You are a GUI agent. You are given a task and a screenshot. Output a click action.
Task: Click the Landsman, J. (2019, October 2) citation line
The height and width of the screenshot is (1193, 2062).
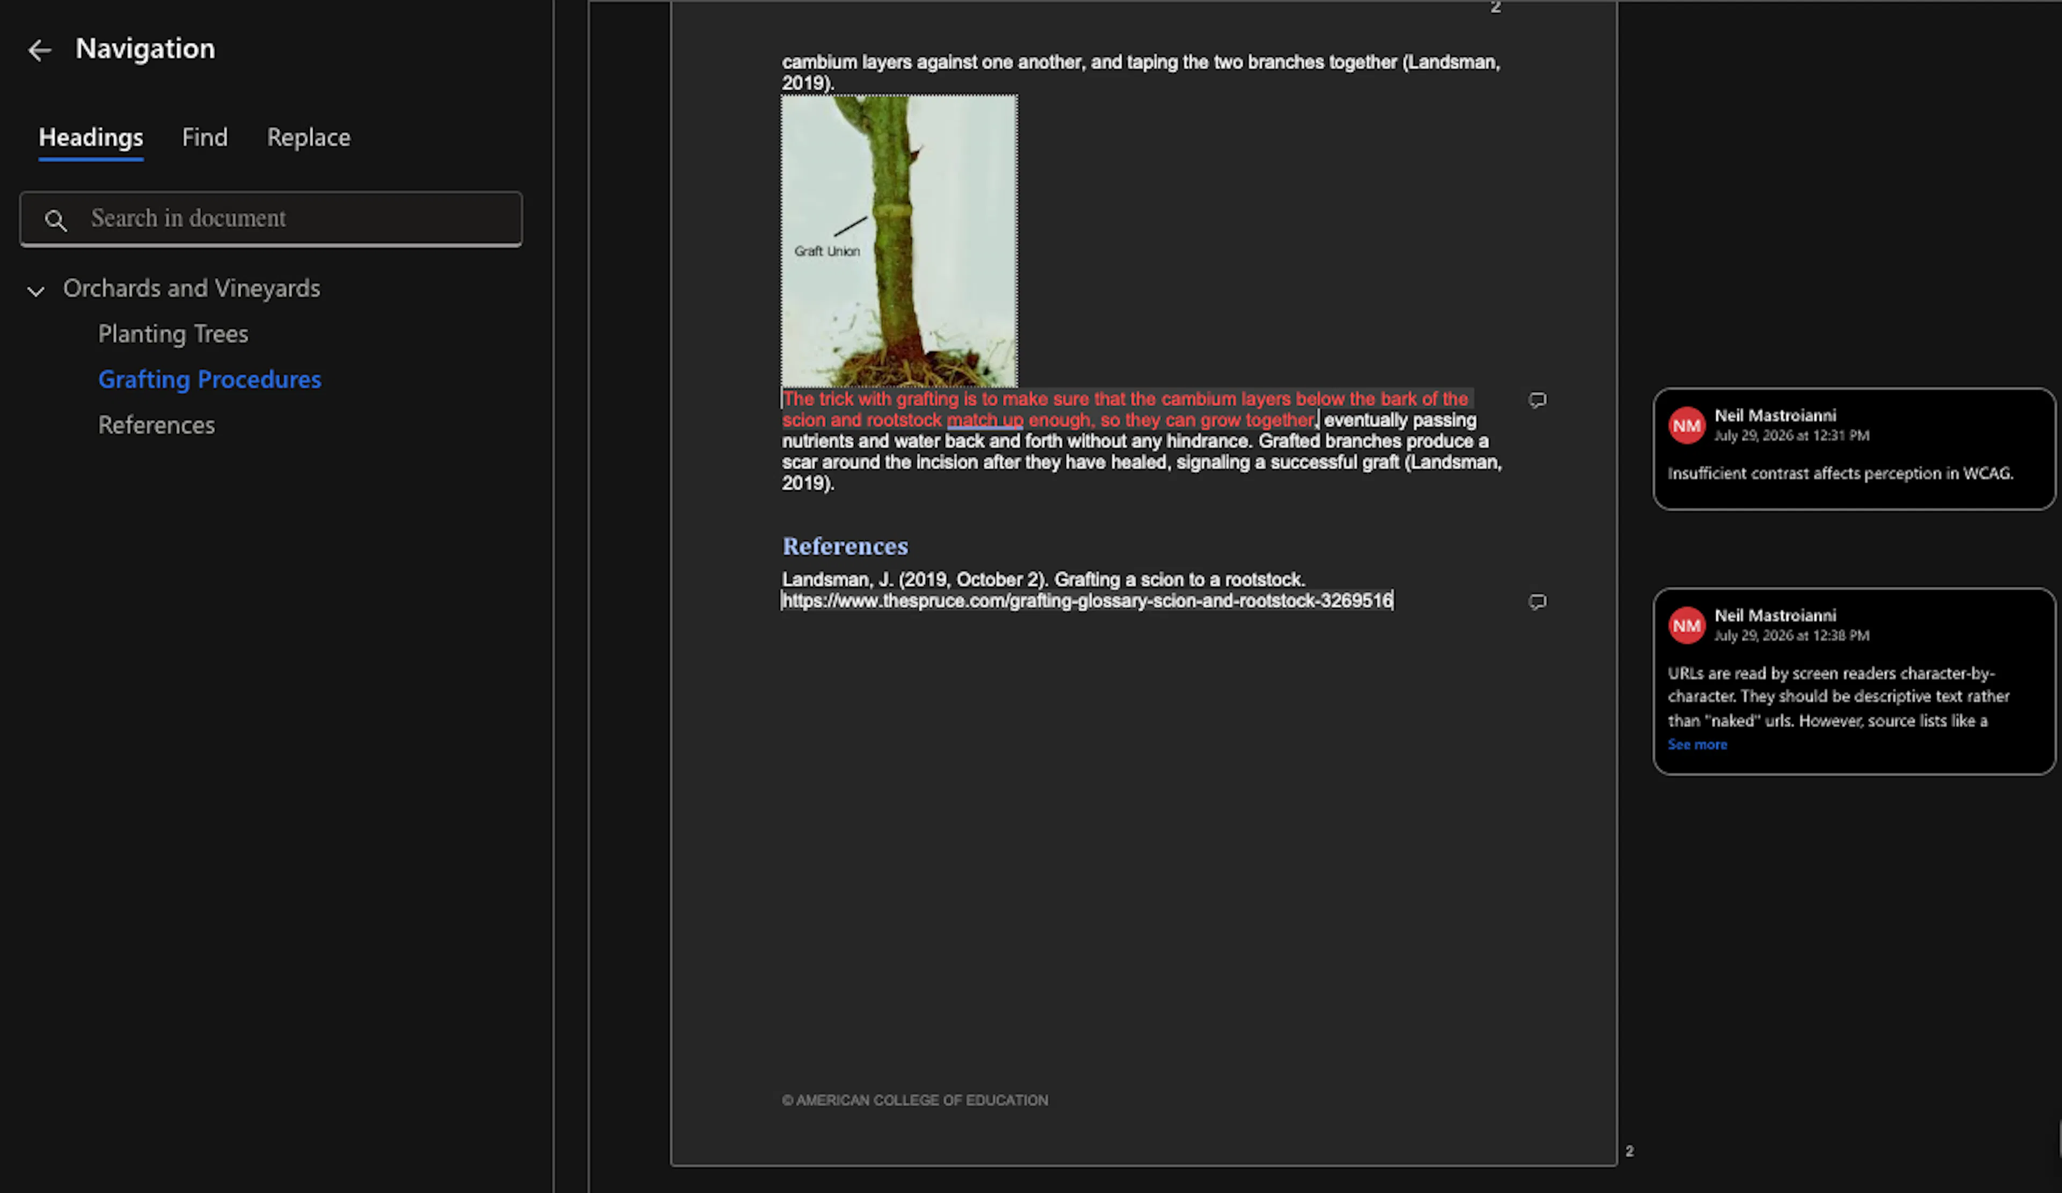(1043, 580)
